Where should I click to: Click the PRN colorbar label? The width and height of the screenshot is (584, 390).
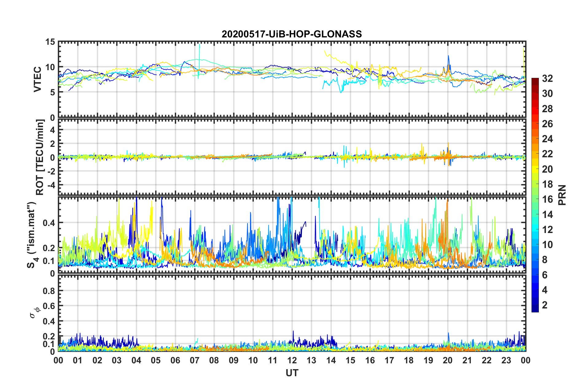[x=562, y=195]
